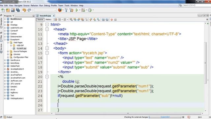Toggle Rectangular Selection in editor toolbar
The image size is (211, 119).
click(86, 20)
